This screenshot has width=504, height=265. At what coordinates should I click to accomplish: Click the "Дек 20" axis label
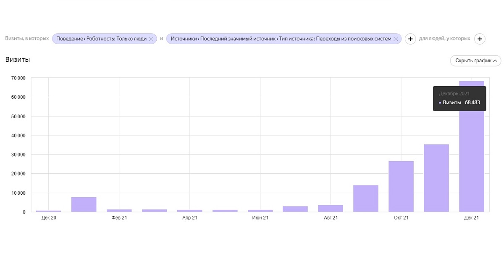coord(49,218)
